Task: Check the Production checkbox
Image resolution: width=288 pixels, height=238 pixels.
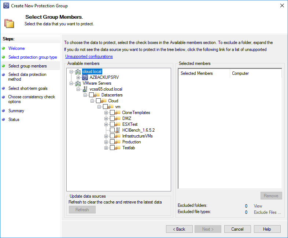Action: (x=112, y=142)
